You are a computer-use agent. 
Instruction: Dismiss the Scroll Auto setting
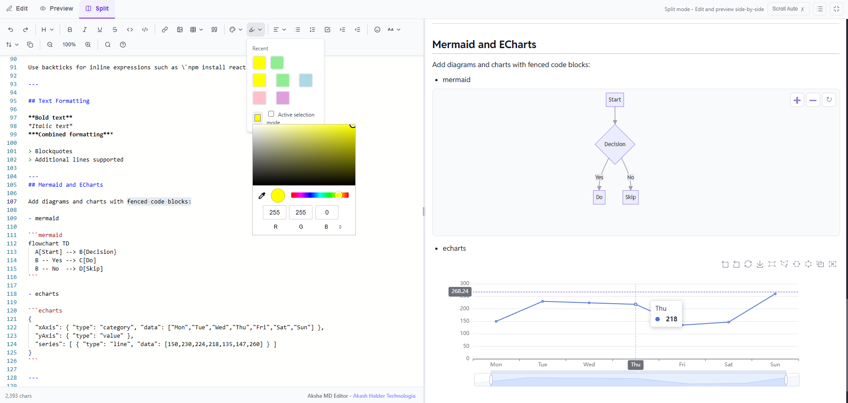click(x=802, y=9)
